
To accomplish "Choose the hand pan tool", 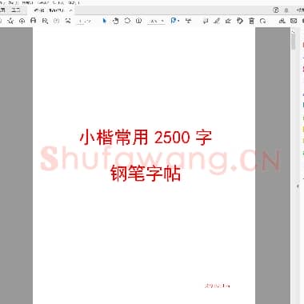I will pyautogui.click(x=116, y=21).
